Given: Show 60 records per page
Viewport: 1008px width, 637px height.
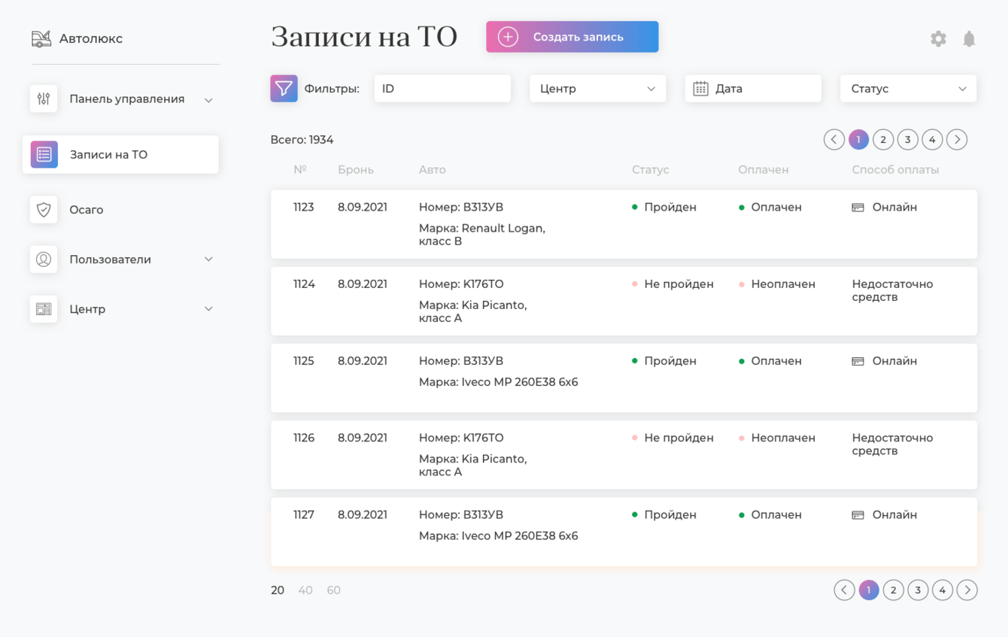Looking at the screenshot, I should coord(334,590).
